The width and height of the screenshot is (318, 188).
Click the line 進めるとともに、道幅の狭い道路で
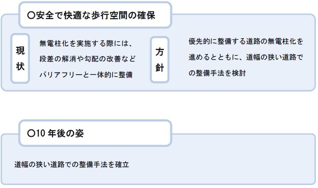[x=246, y=57]
